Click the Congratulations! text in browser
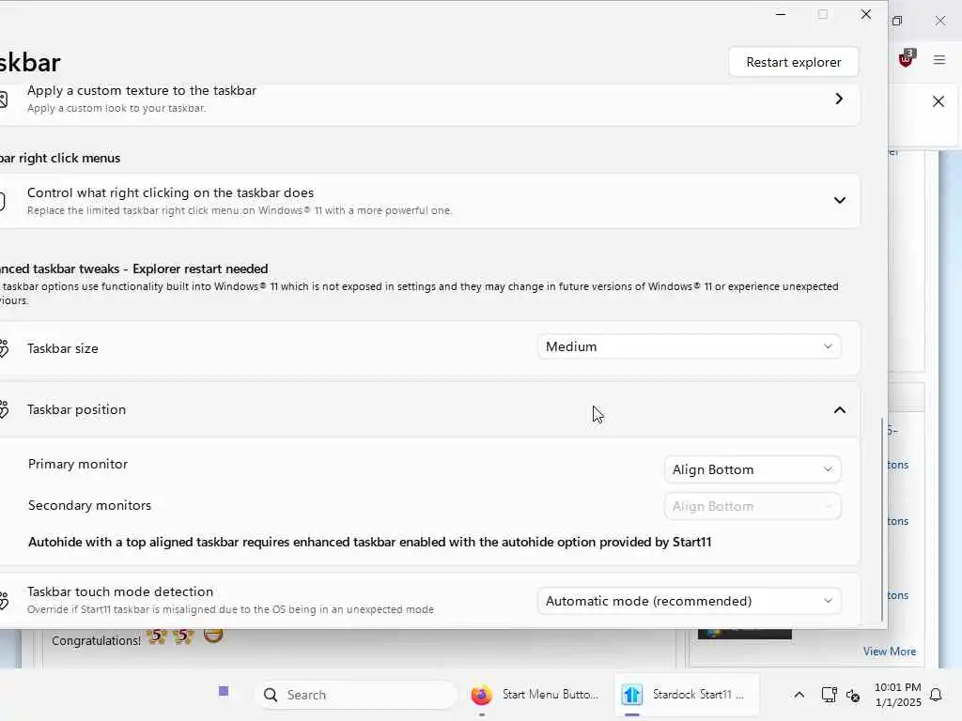Viewport: 962px width, 721px height. (97, 640)
